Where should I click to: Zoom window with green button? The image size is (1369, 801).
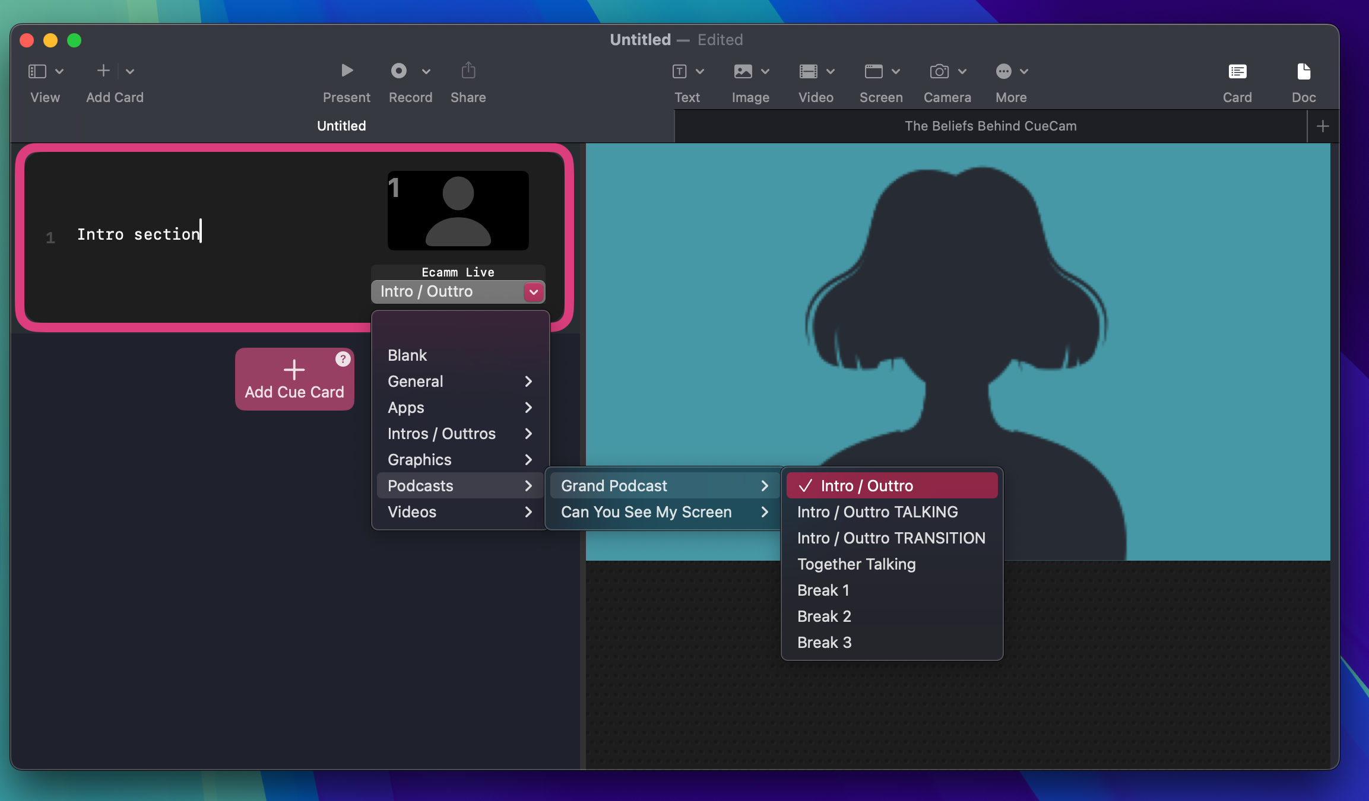[74, 40]
